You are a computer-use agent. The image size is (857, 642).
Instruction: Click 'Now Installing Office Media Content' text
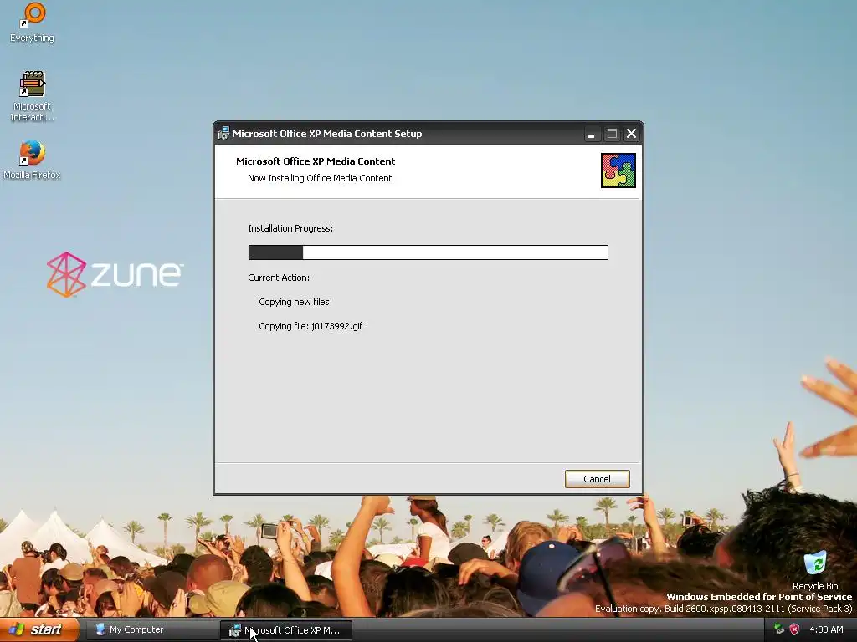[320, 178]
